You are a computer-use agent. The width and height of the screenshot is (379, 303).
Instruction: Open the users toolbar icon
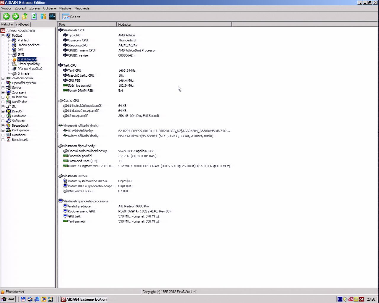pyautogui.click(x=43, y=16)
